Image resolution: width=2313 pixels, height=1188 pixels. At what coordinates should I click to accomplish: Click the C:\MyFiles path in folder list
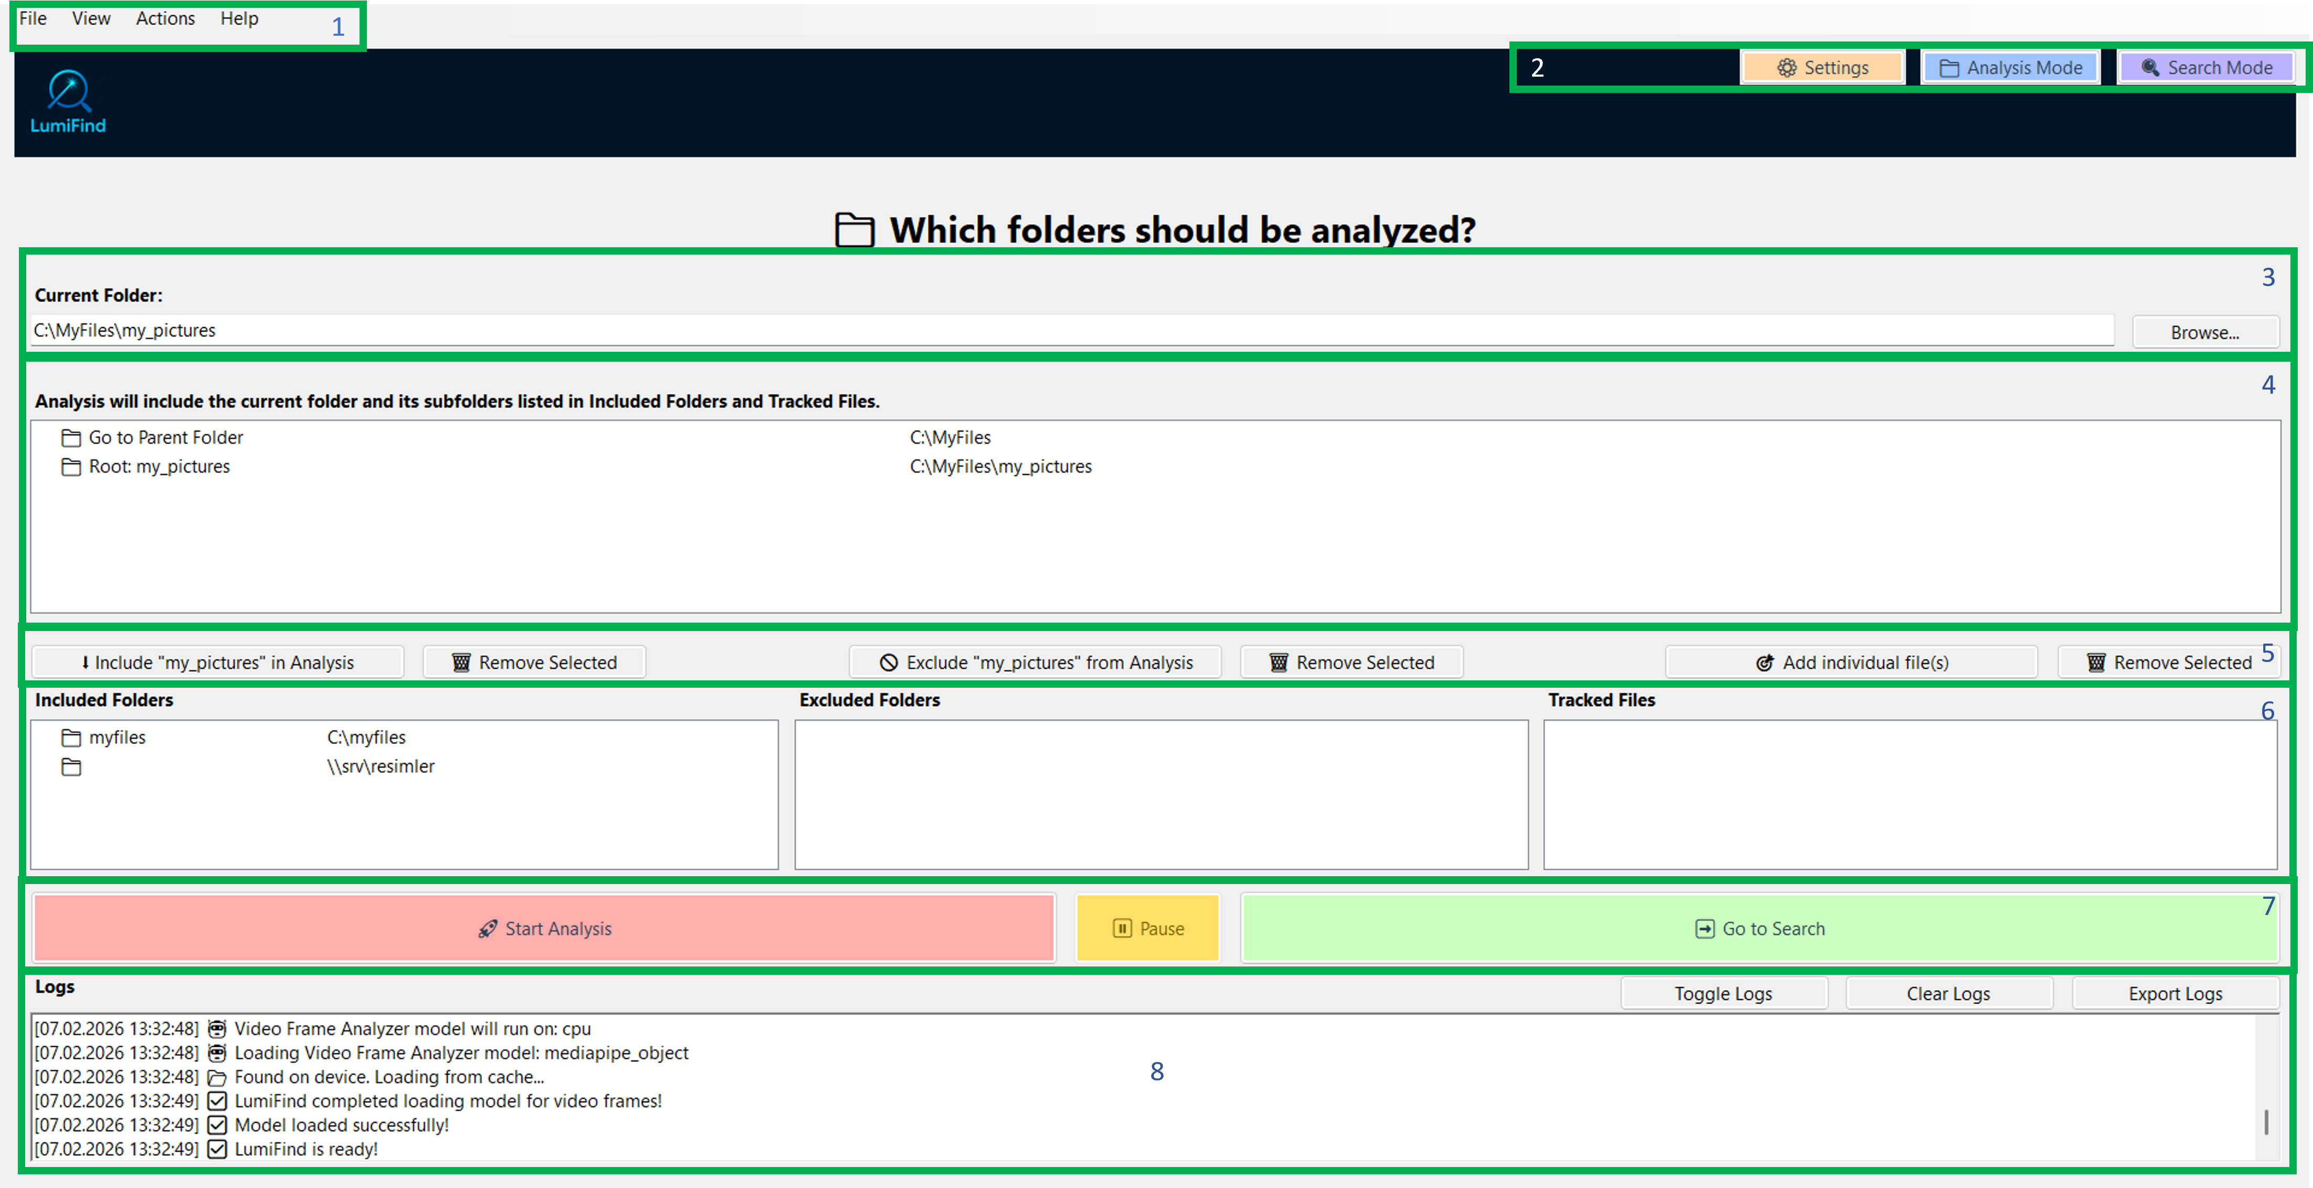950,437
